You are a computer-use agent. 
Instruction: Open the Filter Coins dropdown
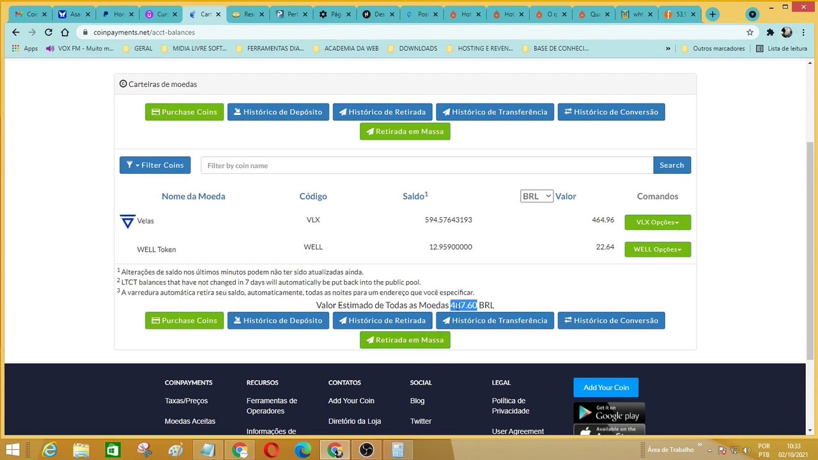pyautogui.click(x=155, y=165)
